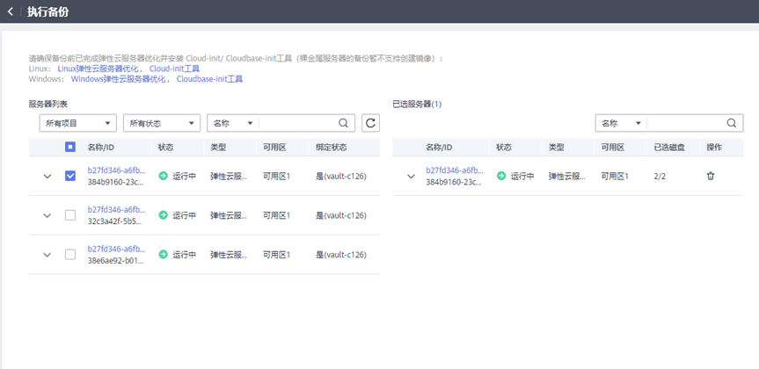Click the search magnifier in server list
Viewport: 759px width, 369px height.
click(x=344, y=123)
